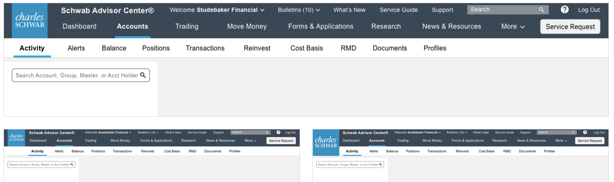
Task: Open the Cost Basis tab in large top view
Action: [307, 48]
